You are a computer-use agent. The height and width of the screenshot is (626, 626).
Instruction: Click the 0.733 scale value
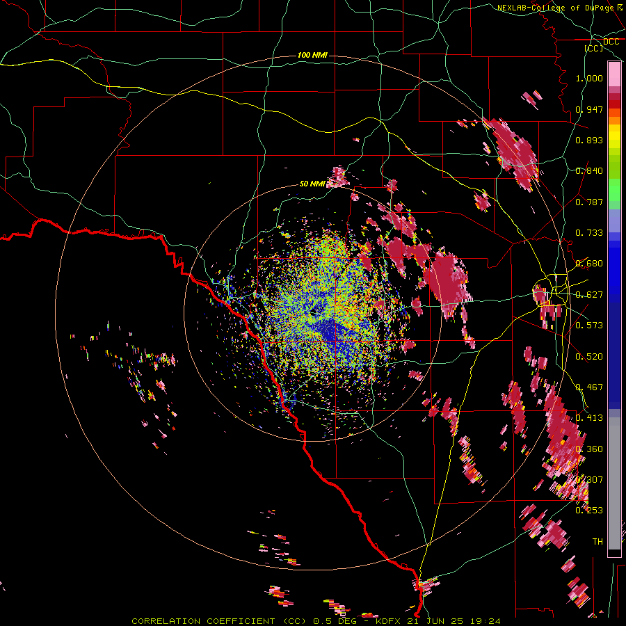(x=589, y=233)
